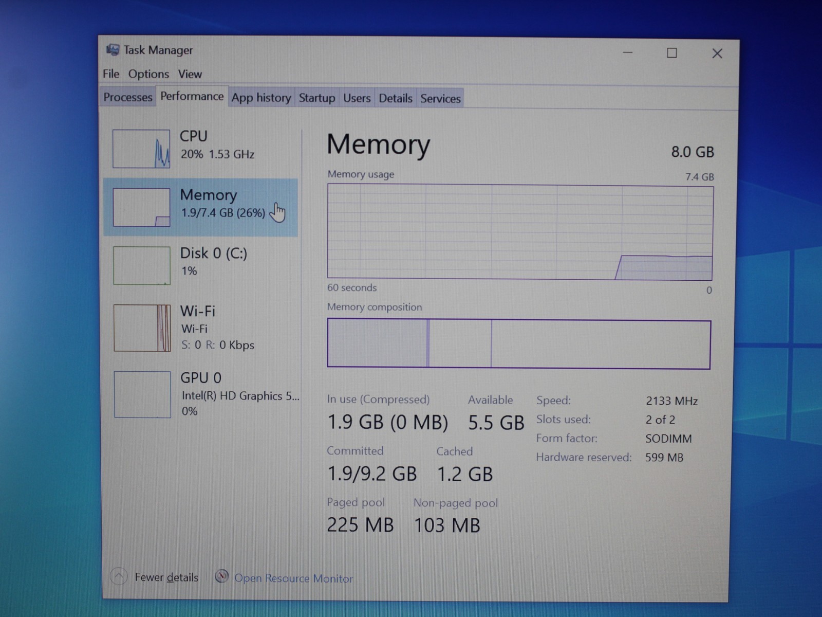
Task: Click the Resource Monitor gauge icon
Action: (221, 576)
